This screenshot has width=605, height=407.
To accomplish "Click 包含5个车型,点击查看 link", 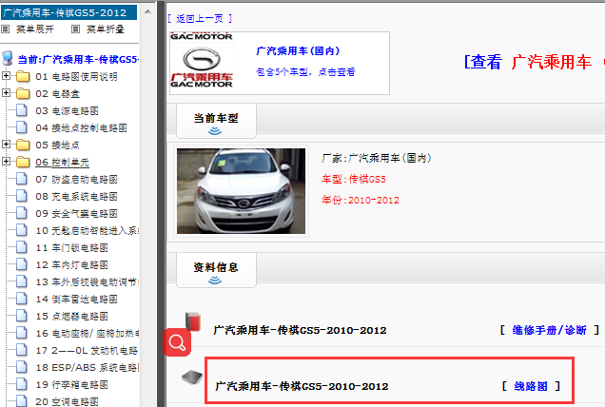I will click(x=305, y=71).
